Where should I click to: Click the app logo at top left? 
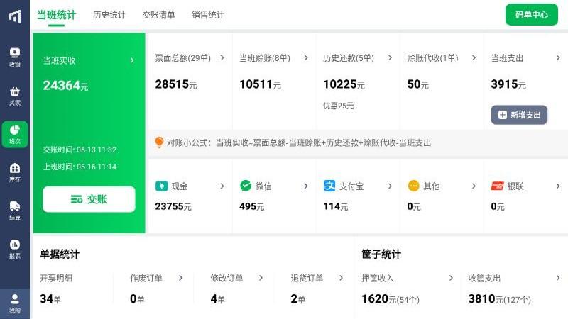[x=14, y=16]
